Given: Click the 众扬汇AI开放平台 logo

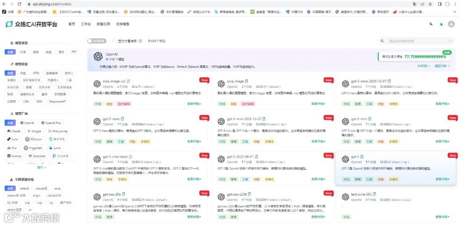Looking at the screenshot, I should tap(31, 24).
